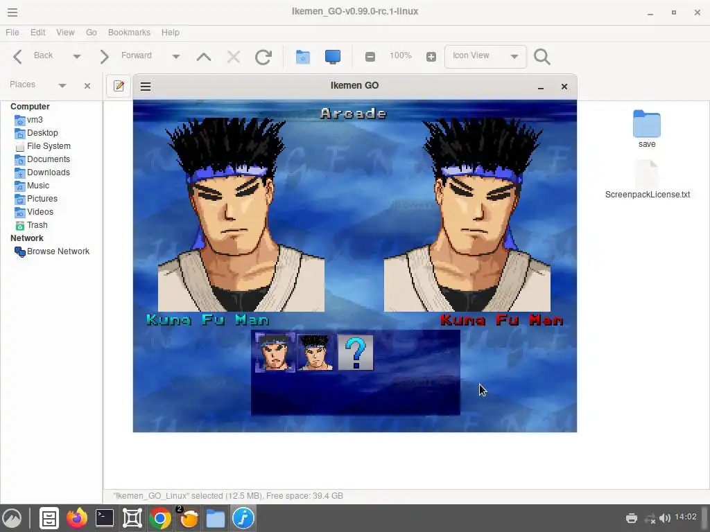Close the Places sidebar

pyautogui.click(x=87, y=85)
